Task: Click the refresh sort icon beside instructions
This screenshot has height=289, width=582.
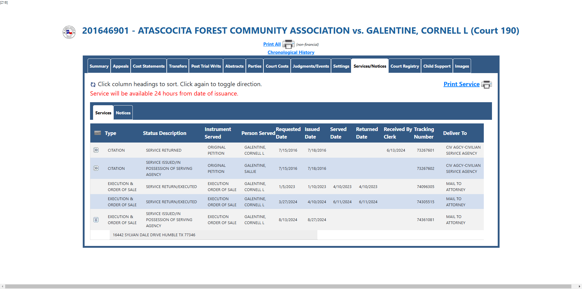Action: point(93,85)
